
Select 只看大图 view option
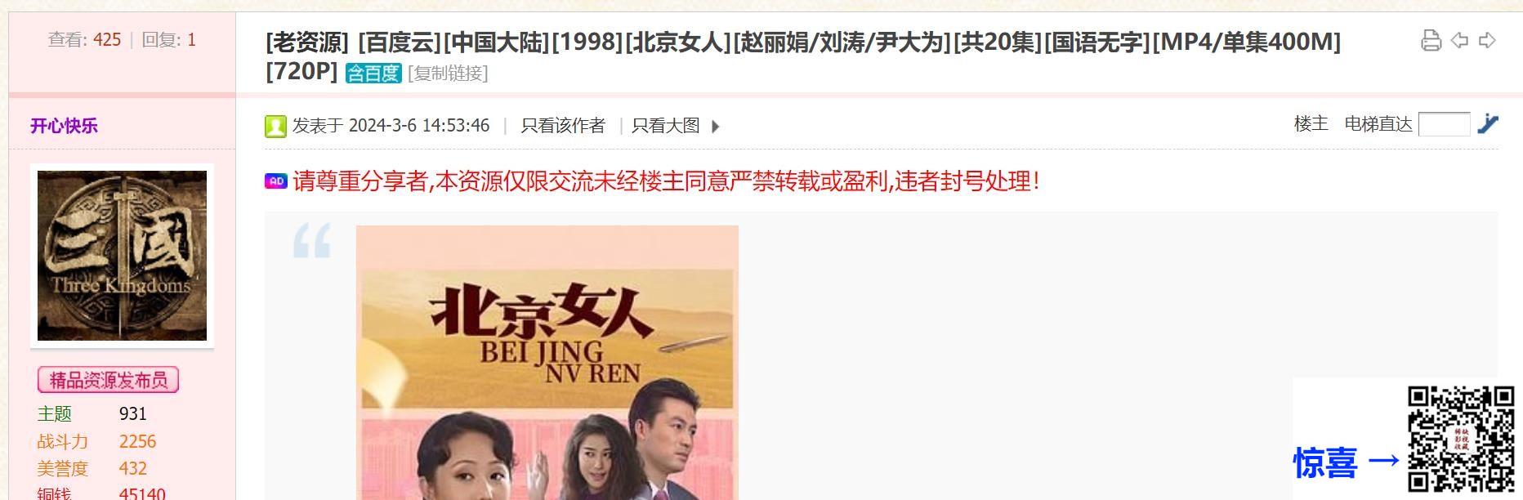pyautogui.click(x=666, y=125)
